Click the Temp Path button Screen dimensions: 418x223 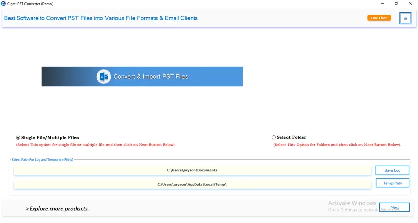(392, 183)
